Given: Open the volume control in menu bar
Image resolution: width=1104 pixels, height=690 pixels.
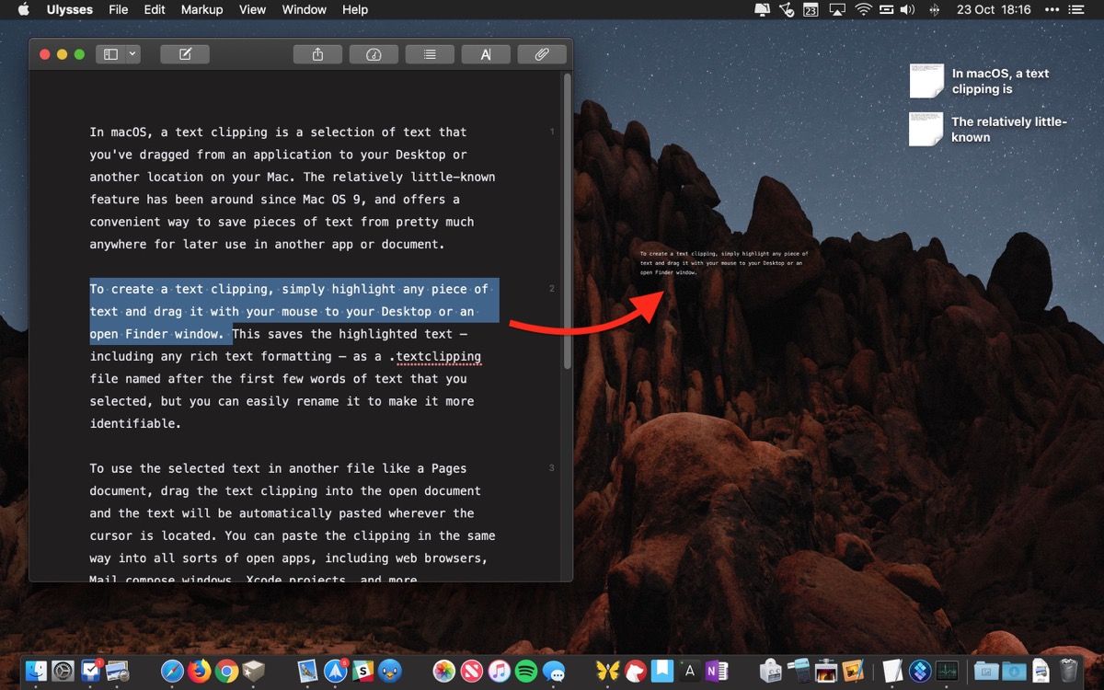Looking at the screenshot, I should tap(907, 10).
